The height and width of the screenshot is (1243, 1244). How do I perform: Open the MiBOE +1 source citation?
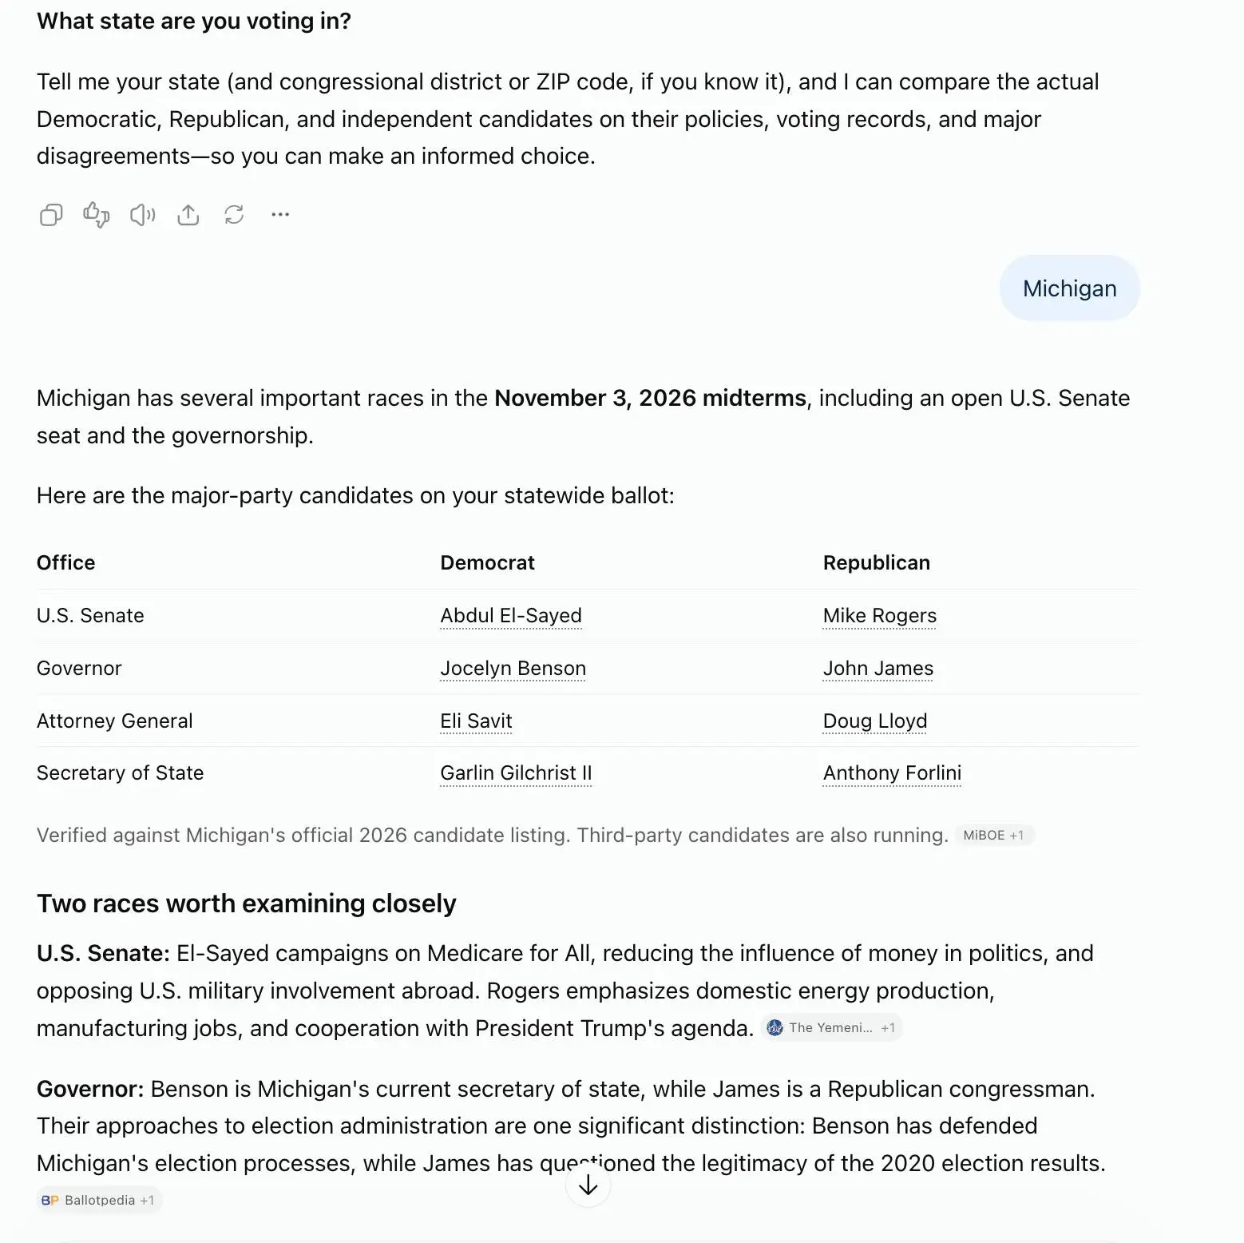point(994,836)
